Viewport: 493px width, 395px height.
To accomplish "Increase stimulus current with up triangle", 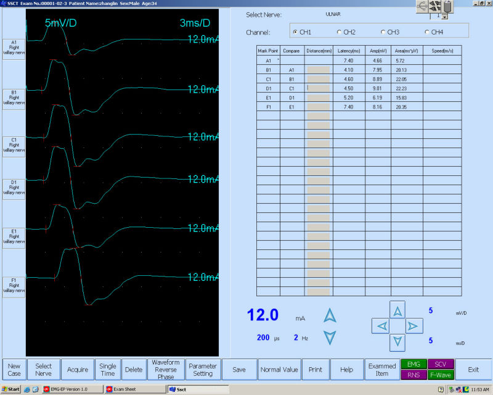I will point(330,315).
